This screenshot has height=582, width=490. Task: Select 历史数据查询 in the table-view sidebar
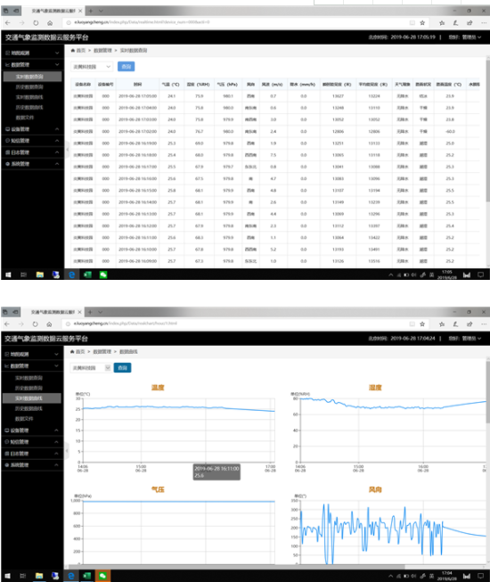pos(29,86)
